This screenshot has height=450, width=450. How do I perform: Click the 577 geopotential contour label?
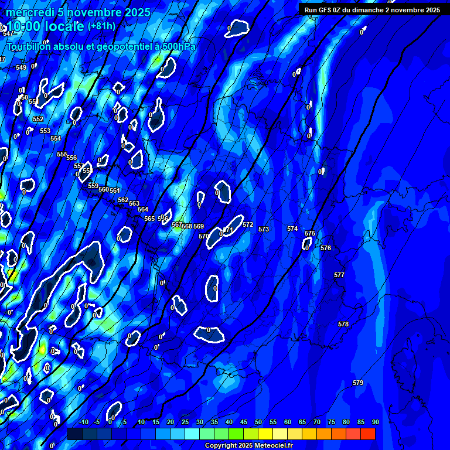339,275
